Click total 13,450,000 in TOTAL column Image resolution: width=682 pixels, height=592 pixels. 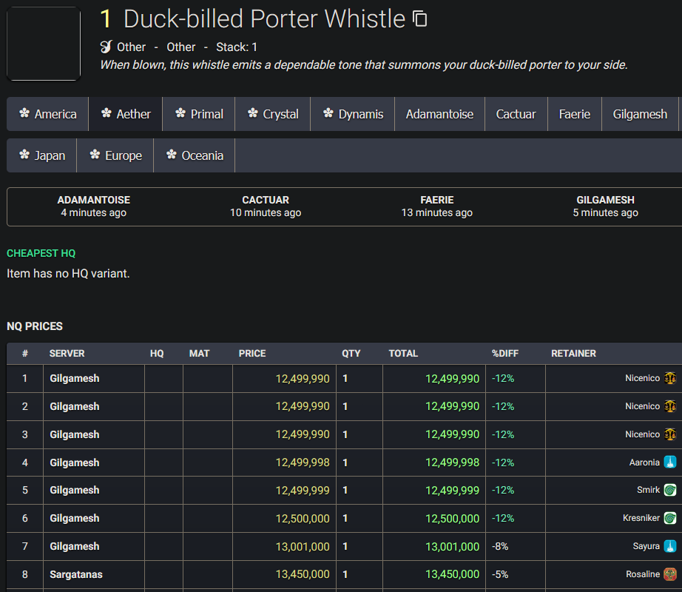pos(452,574)
